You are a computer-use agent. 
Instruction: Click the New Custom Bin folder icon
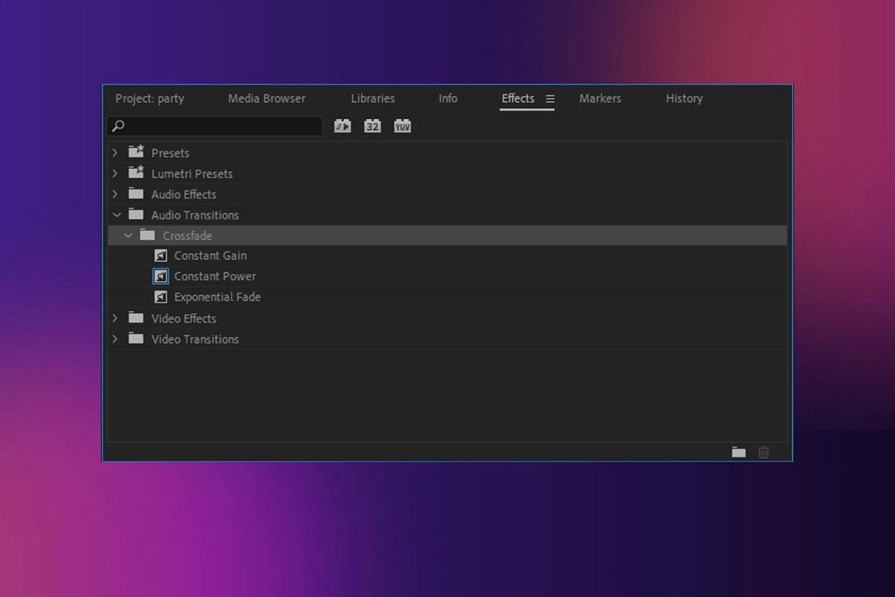click(738, 452)
